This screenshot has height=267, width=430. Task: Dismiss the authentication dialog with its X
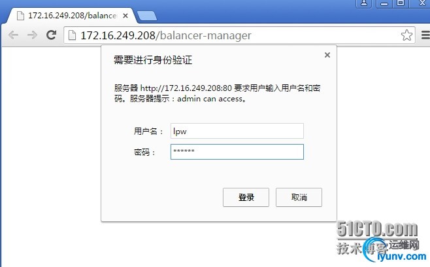click(327, 55)
